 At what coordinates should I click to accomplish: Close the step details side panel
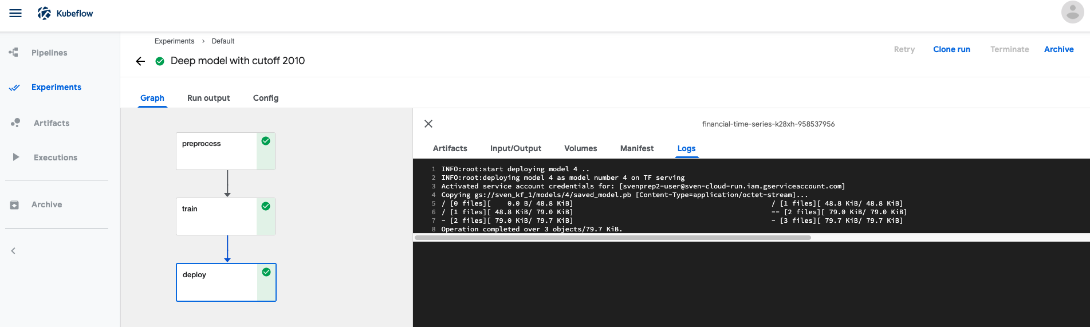pos(428,124)
